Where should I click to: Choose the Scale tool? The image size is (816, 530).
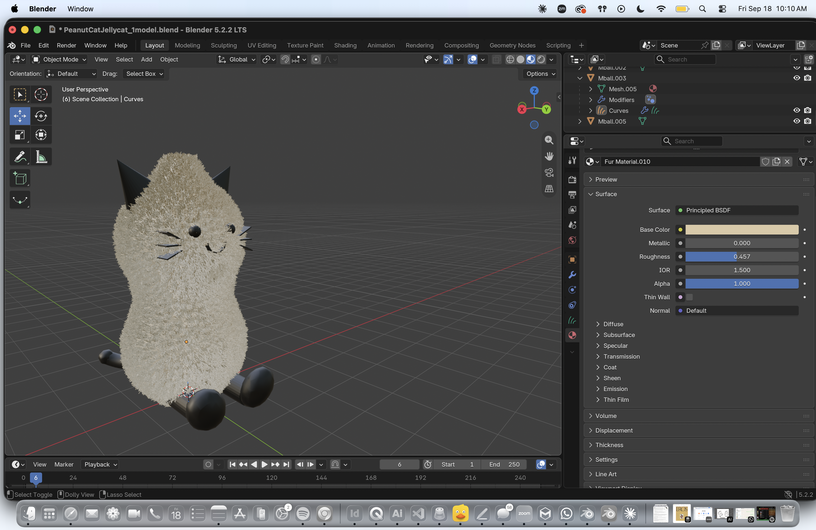20,135
